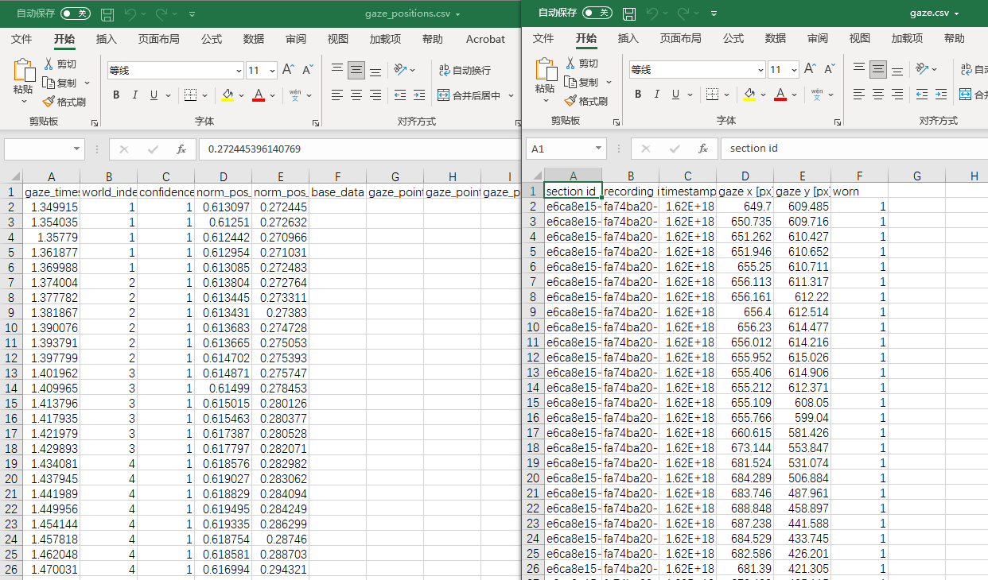
Task: Open font color dropdown arrow in left window
Action: click(x=272, y=95)
